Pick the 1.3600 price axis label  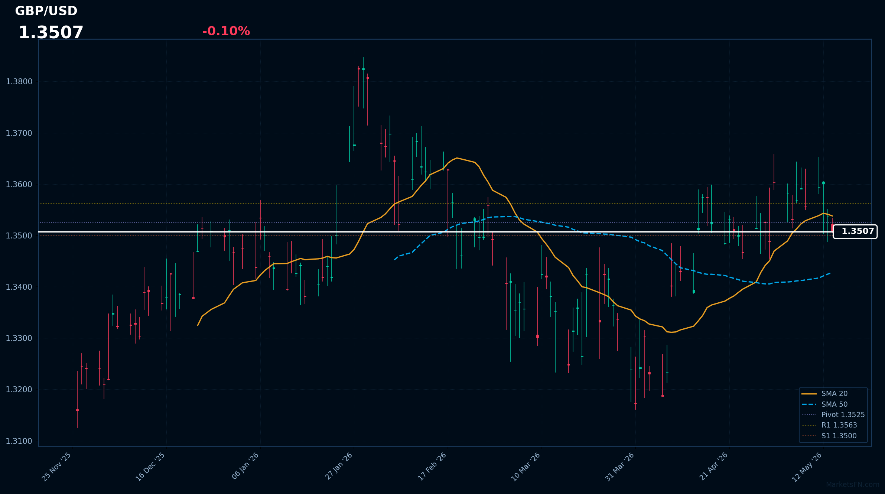coord(19,185)
